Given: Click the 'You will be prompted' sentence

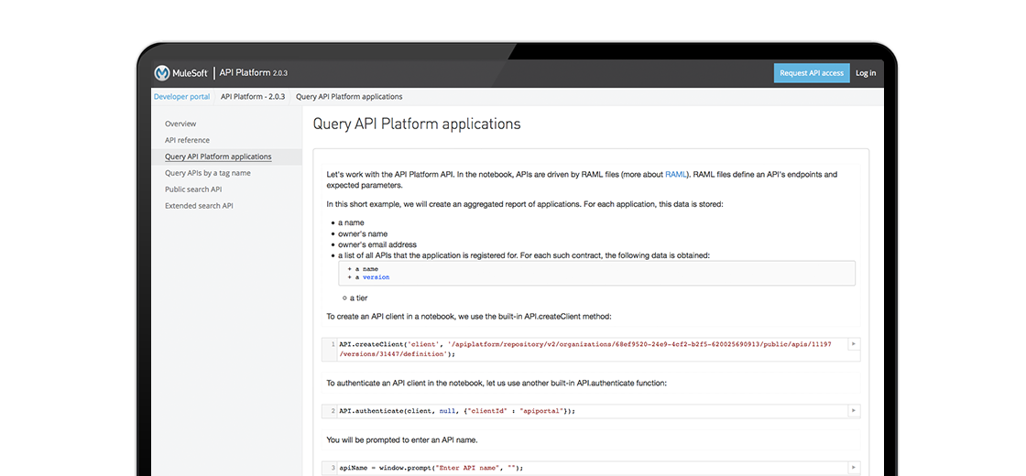Looking at the screenshot, I should coord(402,440).
